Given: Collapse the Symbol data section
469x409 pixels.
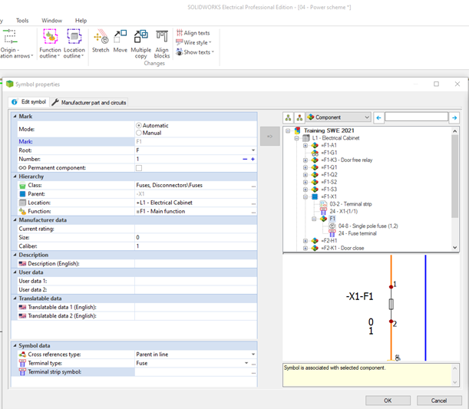Looking at the screenshot, I should click(15, 345).
